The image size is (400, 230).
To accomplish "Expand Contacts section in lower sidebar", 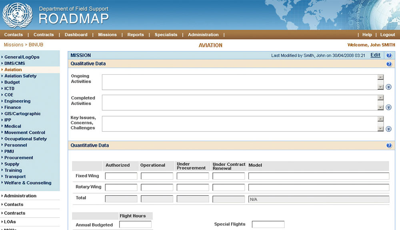I will [14, 204].
